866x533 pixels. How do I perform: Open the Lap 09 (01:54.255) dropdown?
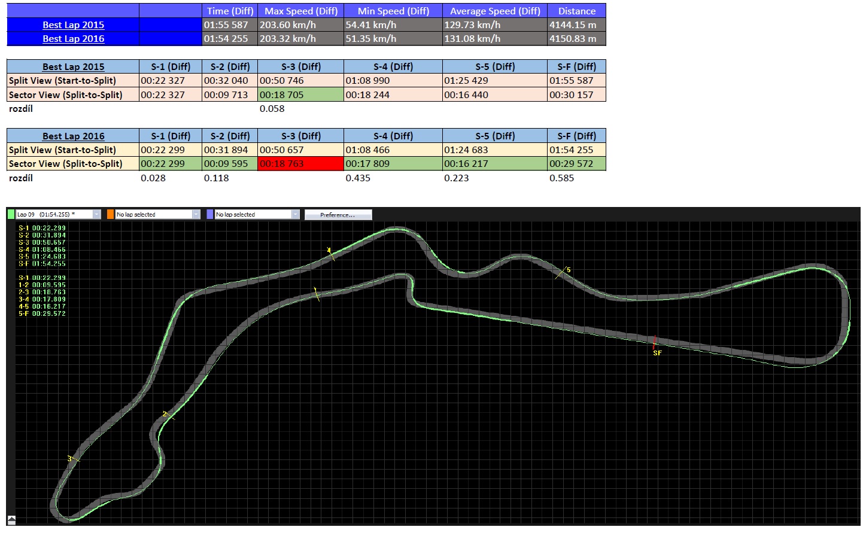(96, 214)
